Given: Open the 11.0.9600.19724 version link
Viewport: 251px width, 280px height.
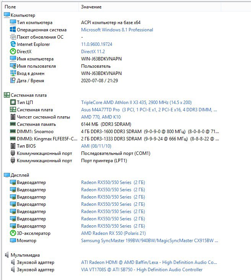Looking at the screenshot, I should (97, 44).
